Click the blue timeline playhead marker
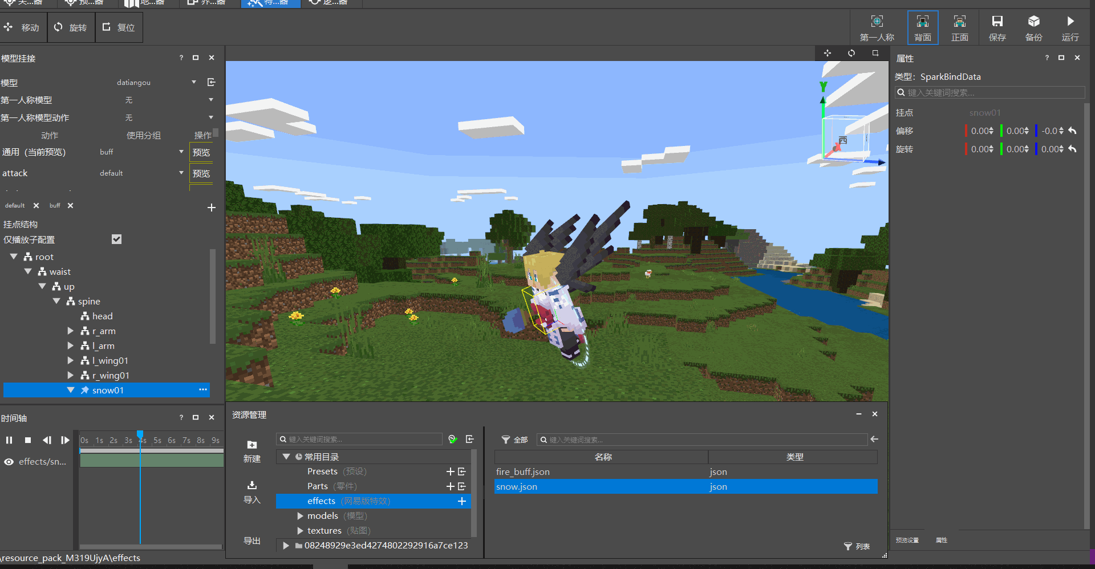1095x569 pixels. click(x=140, y=434)
